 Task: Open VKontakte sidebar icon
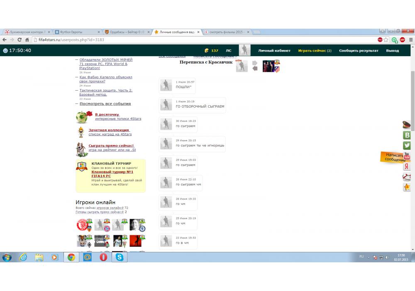pyautogui.click(x=407, y=135)
